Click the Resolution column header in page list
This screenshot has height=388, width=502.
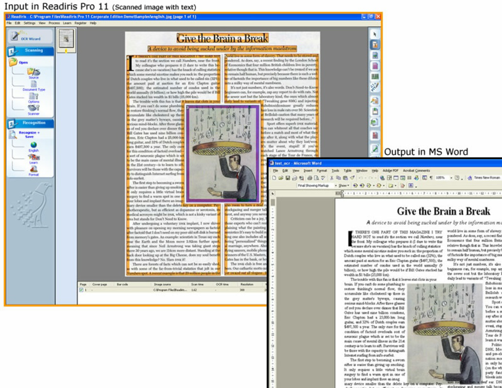[x=247, y=284]
